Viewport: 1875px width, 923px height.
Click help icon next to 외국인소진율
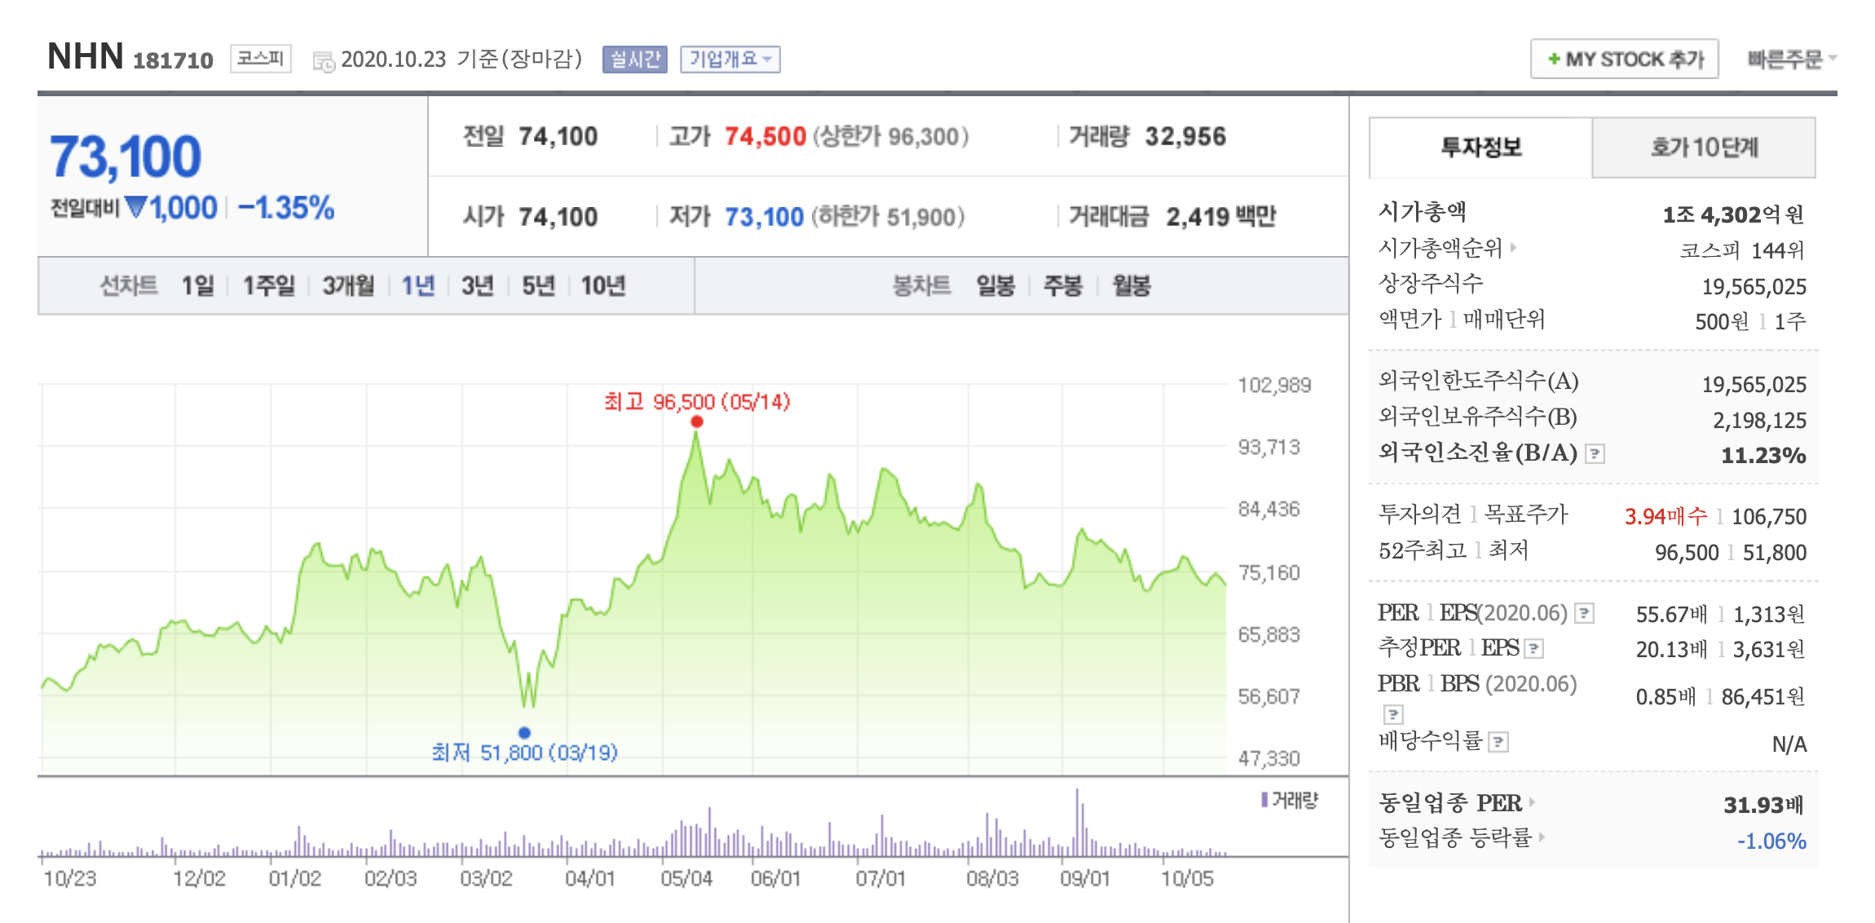point(1595,454)
